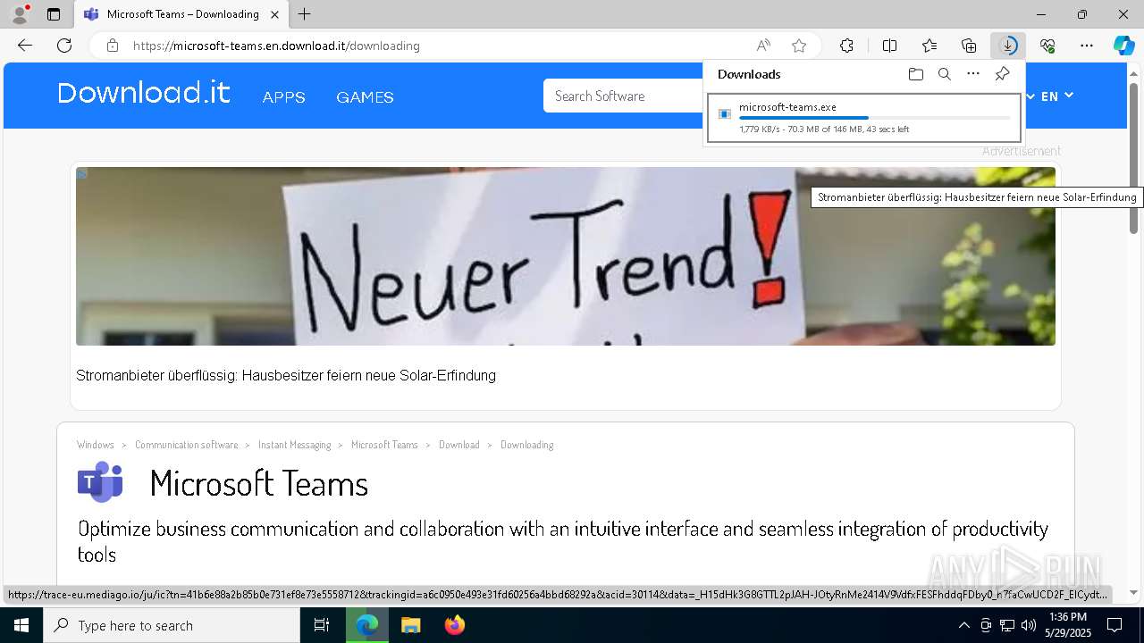Open volume control in tray
The width and height of the screenshot is (1144, 643).
1029,625
